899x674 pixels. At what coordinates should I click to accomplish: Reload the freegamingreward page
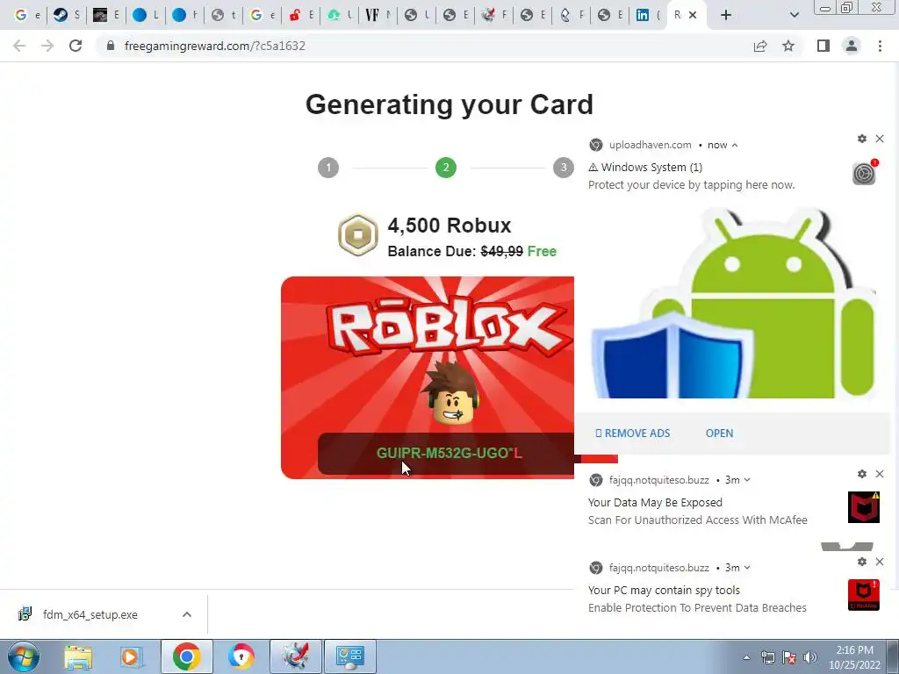point(76,46)
